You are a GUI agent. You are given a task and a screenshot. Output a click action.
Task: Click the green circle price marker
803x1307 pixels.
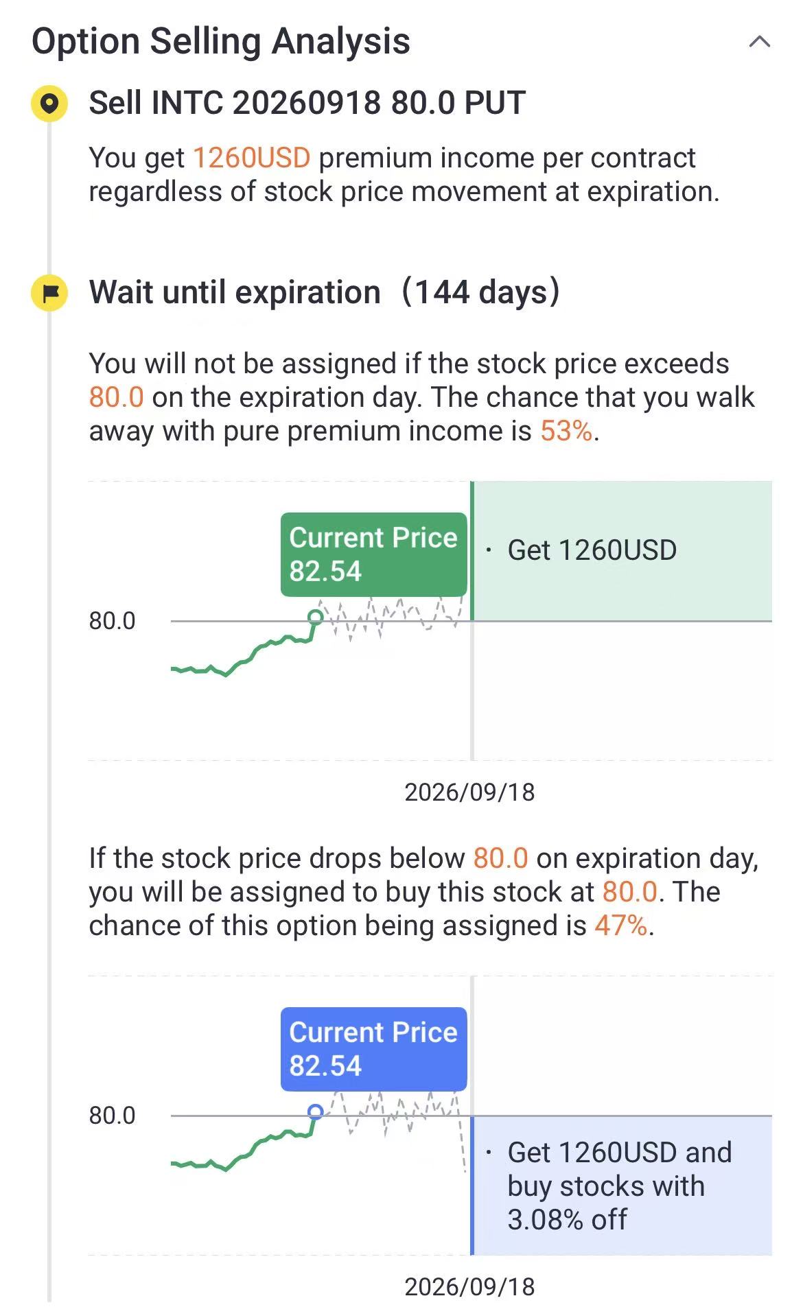coord(316,617)
